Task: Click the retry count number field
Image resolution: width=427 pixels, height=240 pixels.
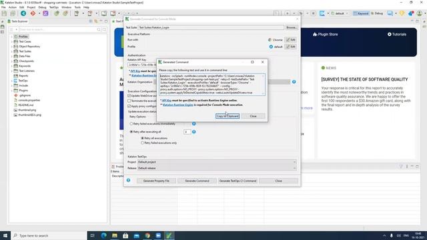Action: [x=187, y=132]
